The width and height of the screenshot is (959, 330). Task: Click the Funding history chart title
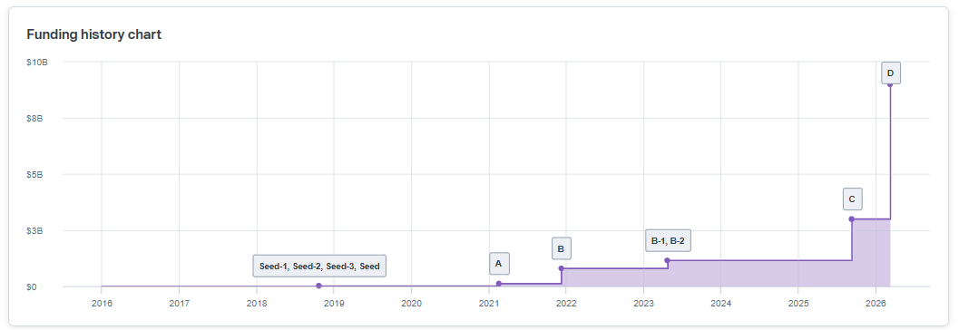[94, 34]
